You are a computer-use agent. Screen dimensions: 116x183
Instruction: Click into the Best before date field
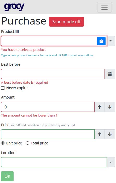point(53,74)
